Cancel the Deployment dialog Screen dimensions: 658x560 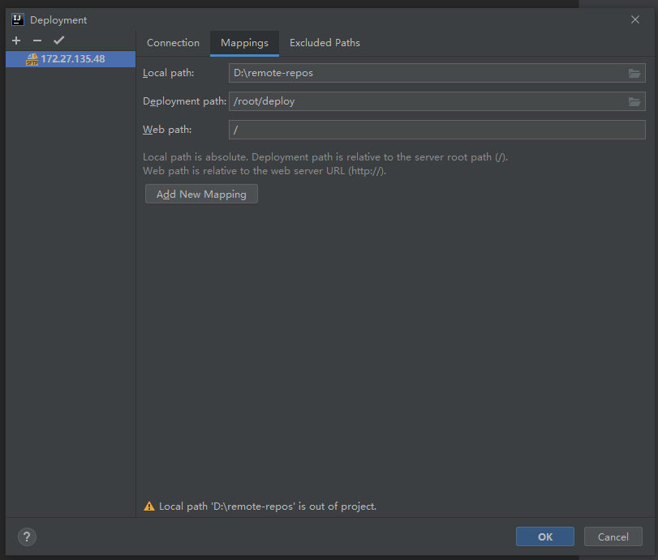point(613,536)
